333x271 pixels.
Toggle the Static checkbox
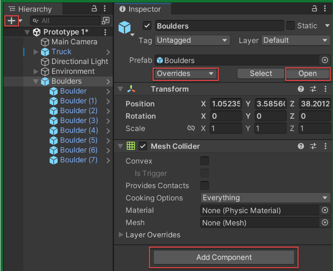[290, 26]
